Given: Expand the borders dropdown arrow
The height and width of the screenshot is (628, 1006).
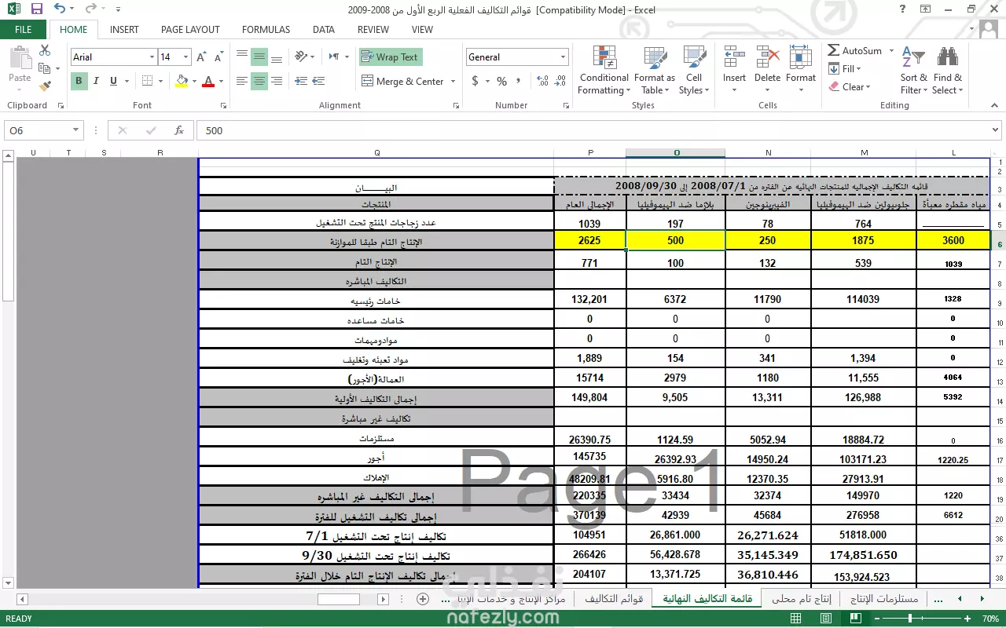Looking at the screenshot, I should pyautogui.click(x=160, y=81).
